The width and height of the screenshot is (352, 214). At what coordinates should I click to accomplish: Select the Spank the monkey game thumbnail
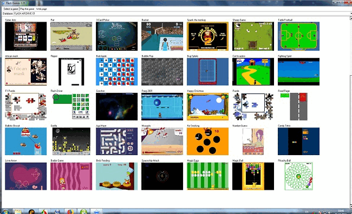(x=207, y=36)
